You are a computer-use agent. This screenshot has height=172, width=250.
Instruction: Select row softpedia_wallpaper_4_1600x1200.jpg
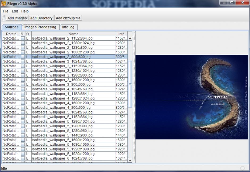click(x=65, y=103)
